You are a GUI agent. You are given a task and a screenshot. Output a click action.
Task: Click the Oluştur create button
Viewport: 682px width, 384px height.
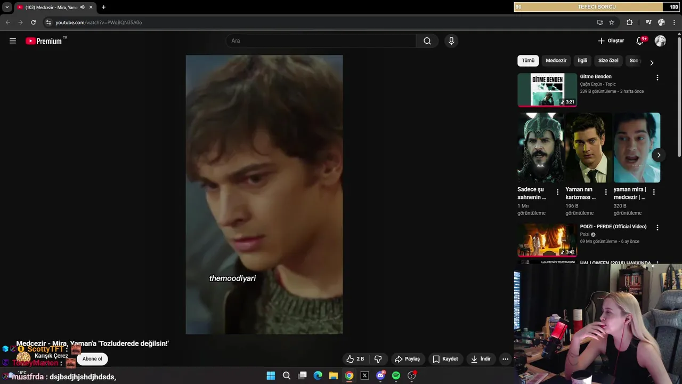pyautogui.click(x=611, y=41)
